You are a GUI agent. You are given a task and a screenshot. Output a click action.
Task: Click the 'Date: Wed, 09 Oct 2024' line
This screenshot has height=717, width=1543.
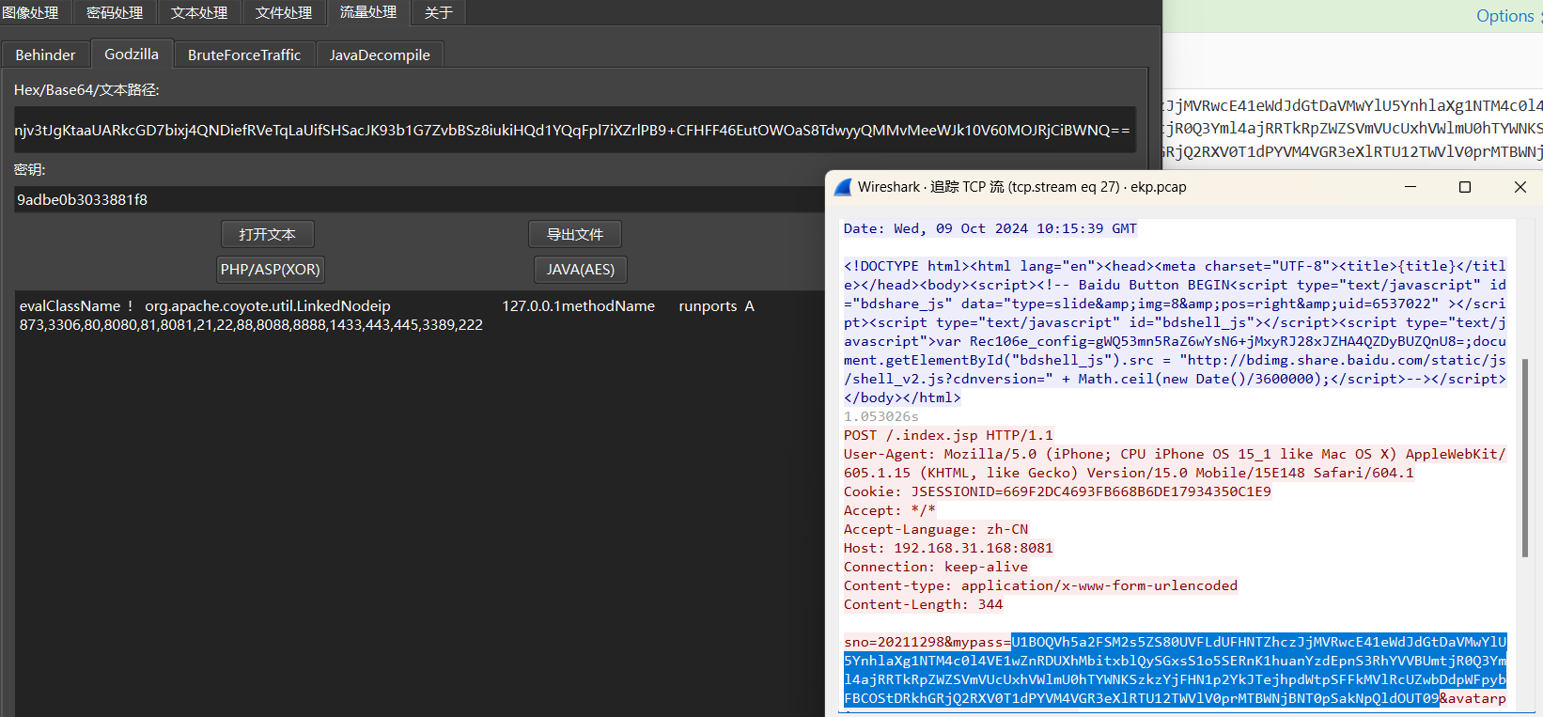tap(990, 228)
